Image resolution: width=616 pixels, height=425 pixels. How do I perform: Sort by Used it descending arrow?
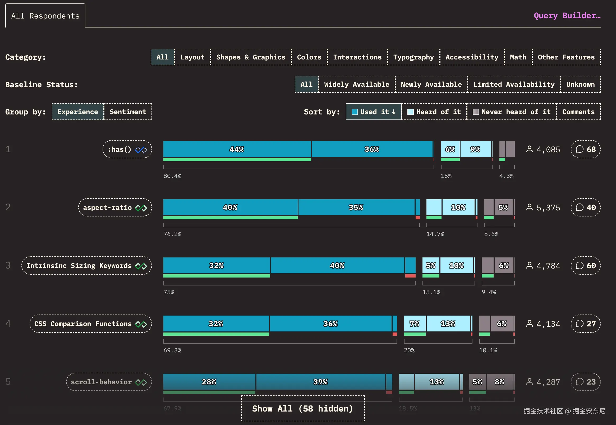coord(394,112)
